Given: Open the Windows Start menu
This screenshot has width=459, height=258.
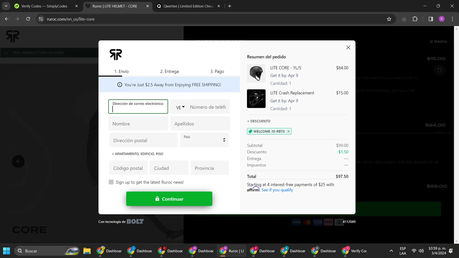Looking at the screenshot, I should pyautogui.click(x=6, y=251).
